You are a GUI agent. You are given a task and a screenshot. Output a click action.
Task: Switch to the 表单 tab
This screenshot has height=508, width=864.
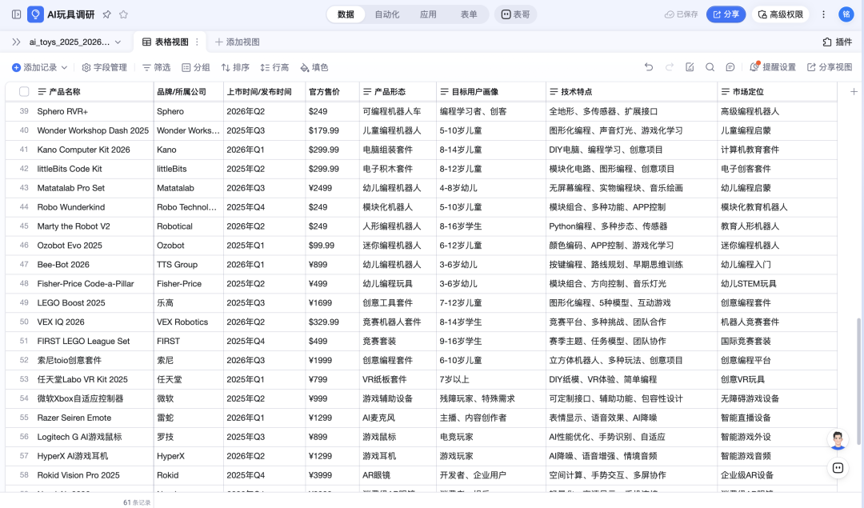pos(469,14)
